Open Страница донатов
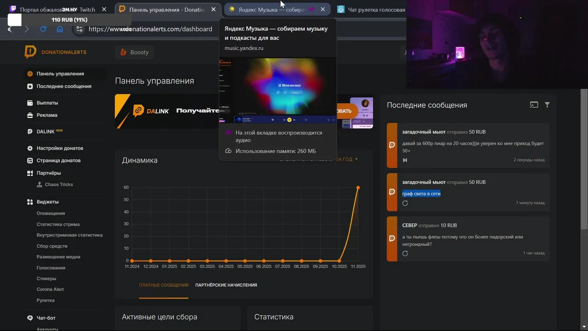 pos(58,160)
